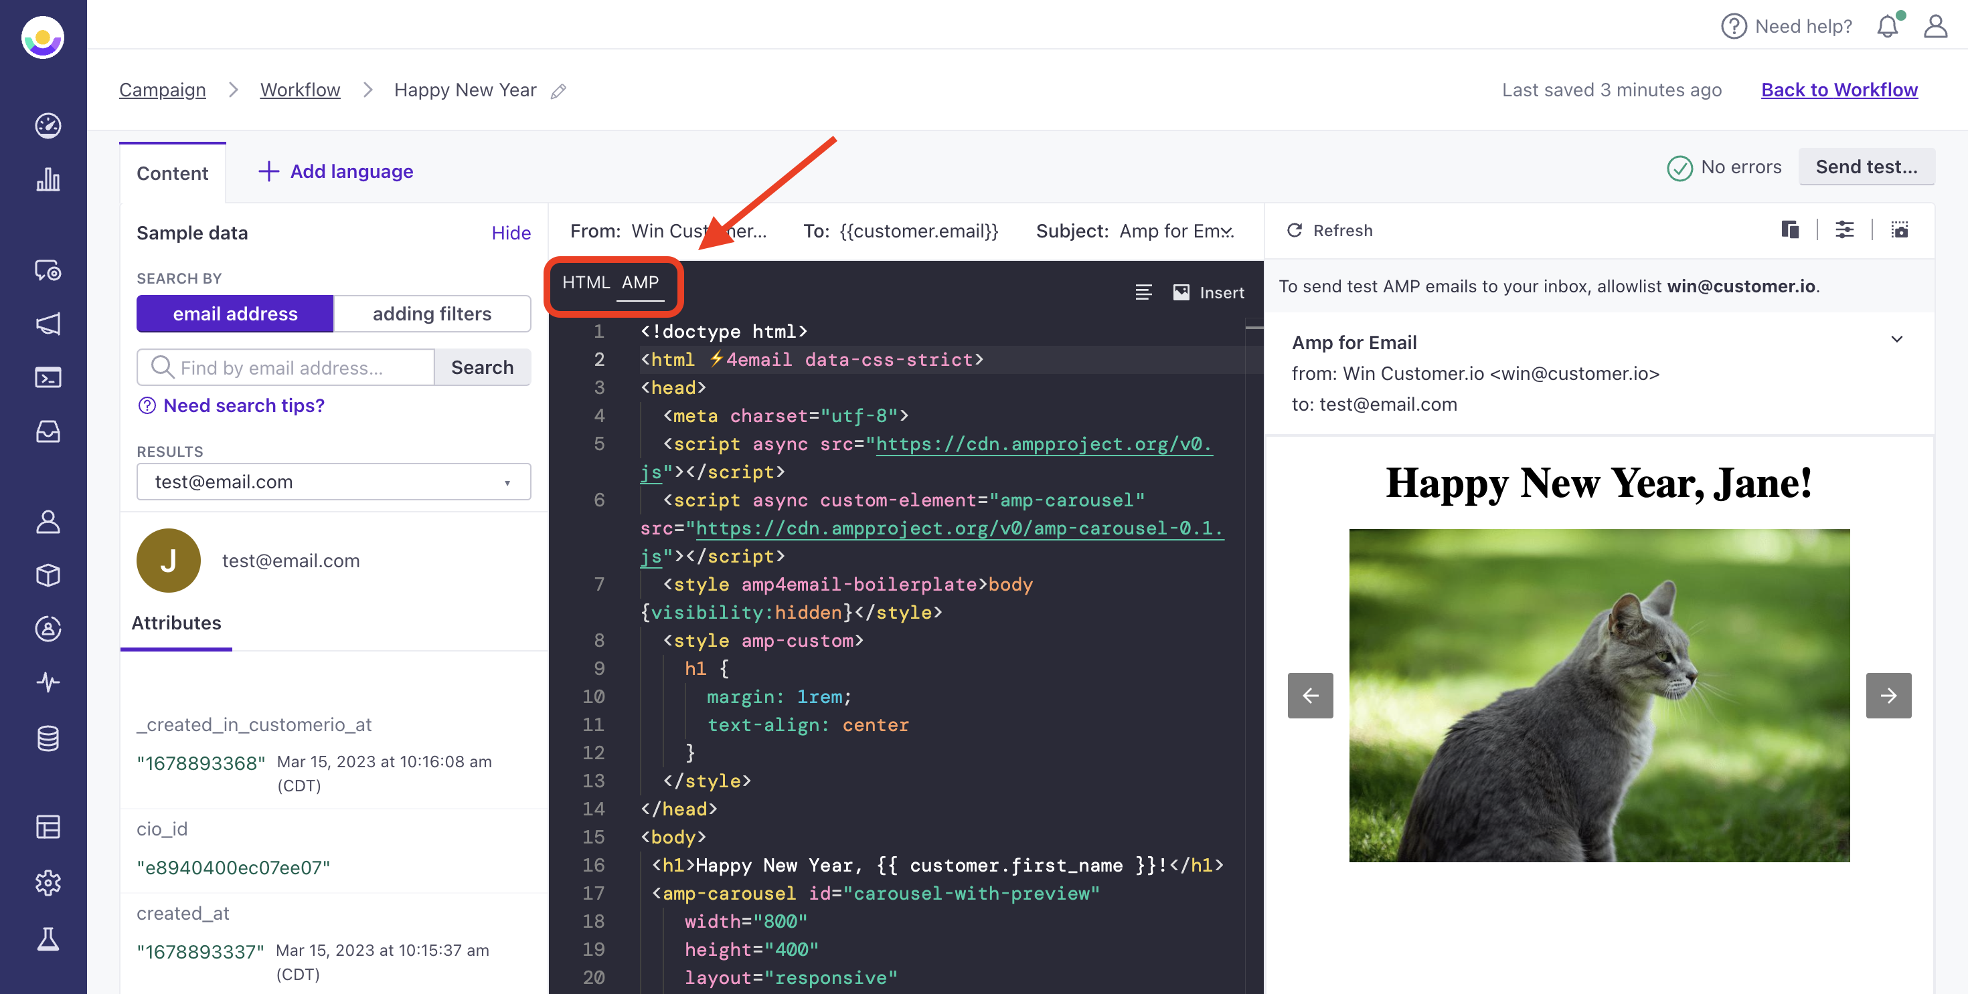Advance carousel with the right arrow
The image size is (1968, 994).
pyautogui.click(x=1888, y=696)
